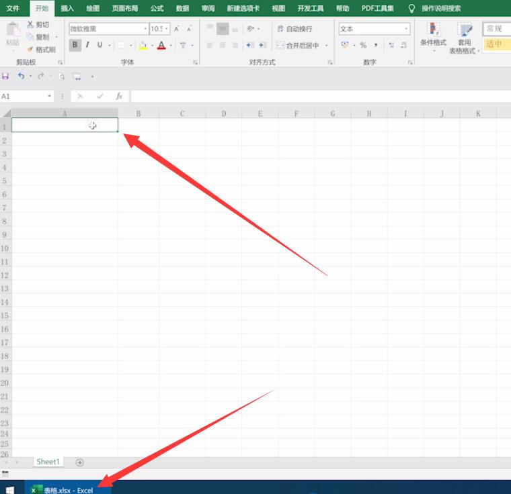
Task: Open the Font (字体) dialog launcher
Action: 195,62
